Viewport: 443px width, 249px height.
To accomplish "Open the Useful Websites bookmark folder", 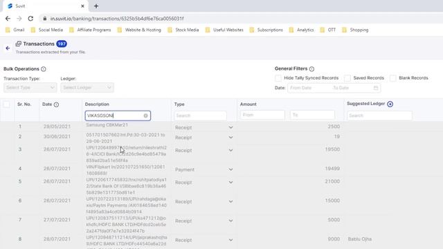I will tap(224, 30).
